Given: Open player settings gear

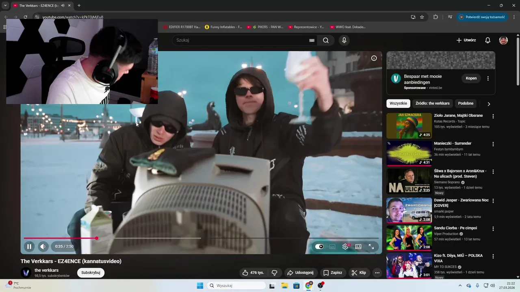Looking at the screenshot, I should coord(345,247).
